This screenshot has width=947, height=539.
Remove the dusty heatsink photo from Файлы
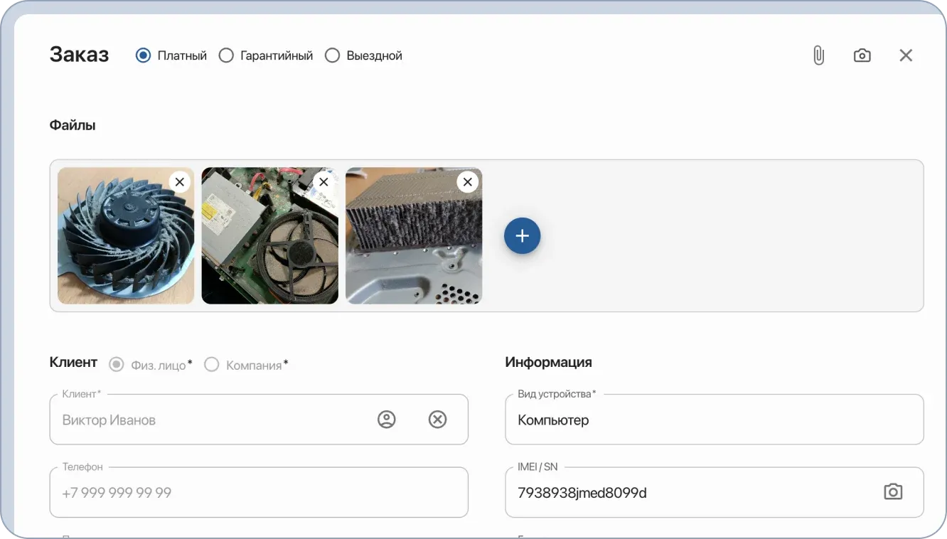[x=467, y=181]
